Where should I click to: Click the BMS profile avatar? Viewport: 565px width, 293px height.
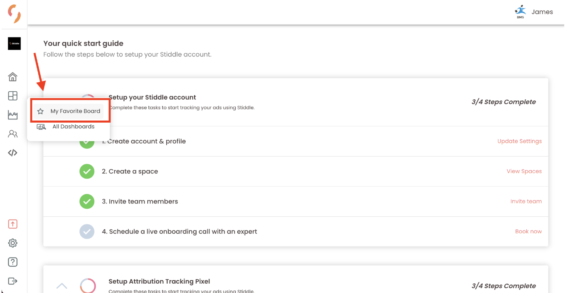click(521, 12)
